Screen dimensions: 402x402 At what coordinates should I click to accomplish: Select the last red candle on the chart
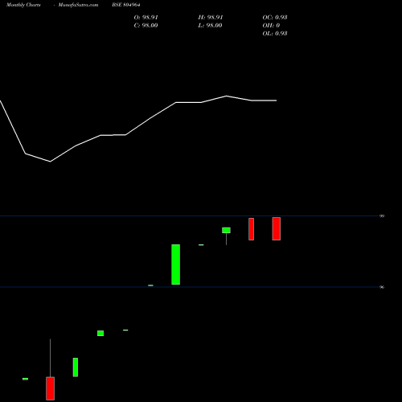277,228
